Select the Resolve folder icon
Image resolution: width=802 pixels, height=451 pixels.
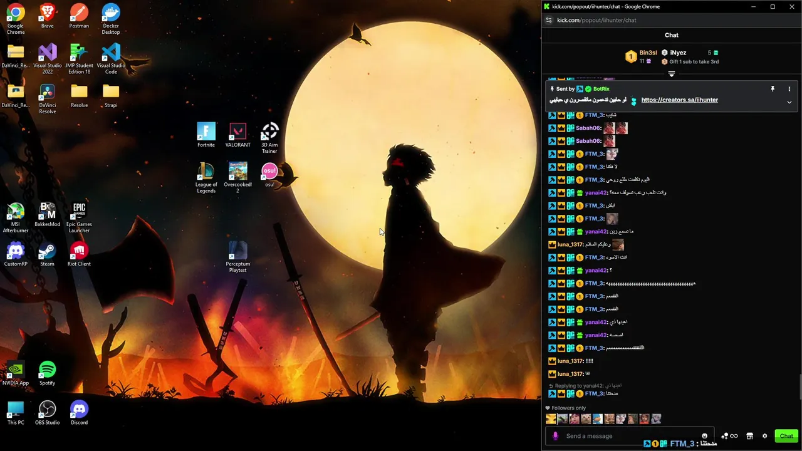tap(79, 95)
